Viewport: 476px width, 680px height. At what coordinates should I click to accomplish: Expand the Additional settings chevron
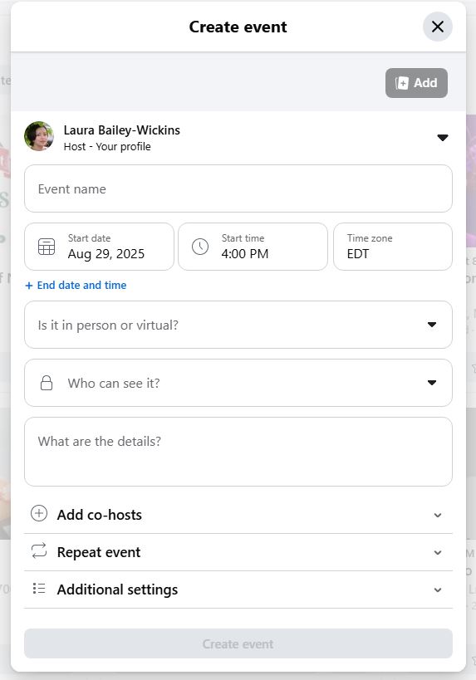click(x=438, y=589)
